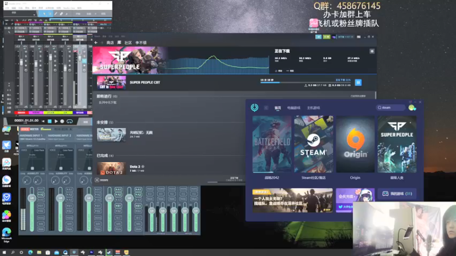Toggle B1 on Voicemeeter hardware input 1
The image size is (456, 256).
point(40,206)
